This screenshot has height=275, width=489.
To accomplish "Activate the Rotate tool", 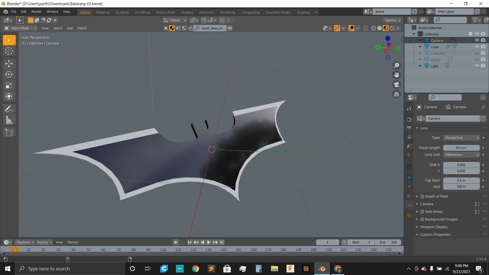I will click(9, 74).
